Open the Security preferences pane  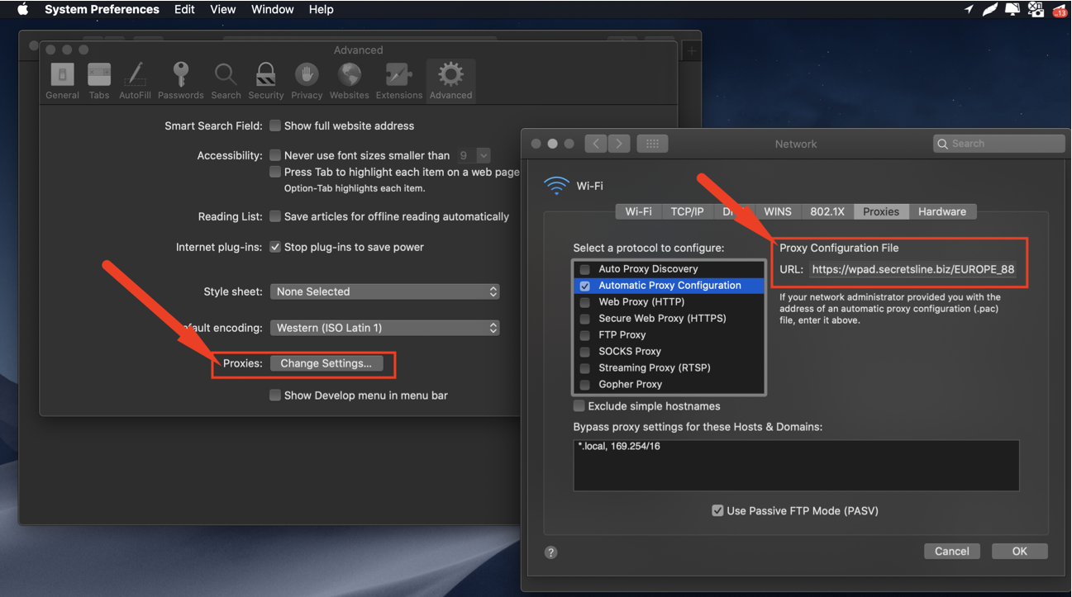[x=265, y=80]
